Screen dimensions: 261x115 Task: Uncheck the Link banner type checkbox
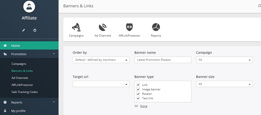[x=138, y=85]
